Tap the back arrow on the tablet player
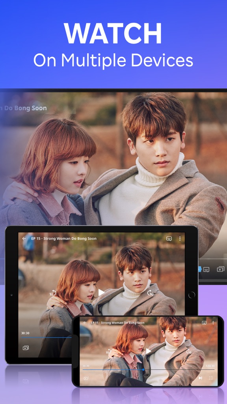Screen dimensions: 227x404 coord(24,239)
